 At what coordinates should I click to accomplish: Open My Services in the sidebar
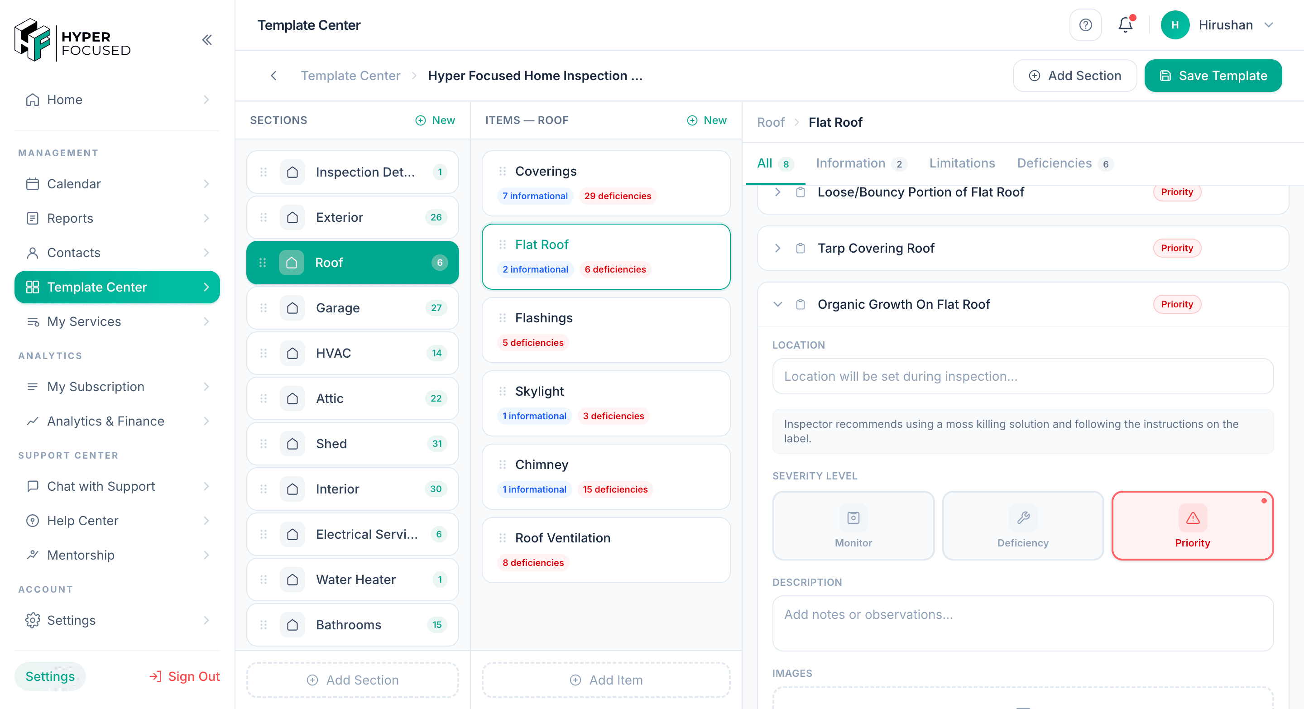pyautogui.click(x=117, y=321)
